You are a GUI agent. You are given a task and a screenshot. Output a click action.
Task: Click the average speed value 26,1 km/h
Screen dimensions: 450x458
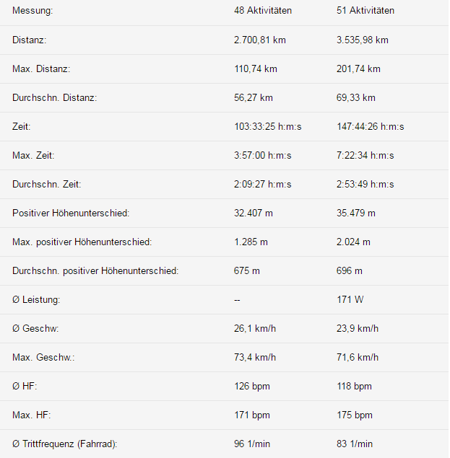coord(255,329)
